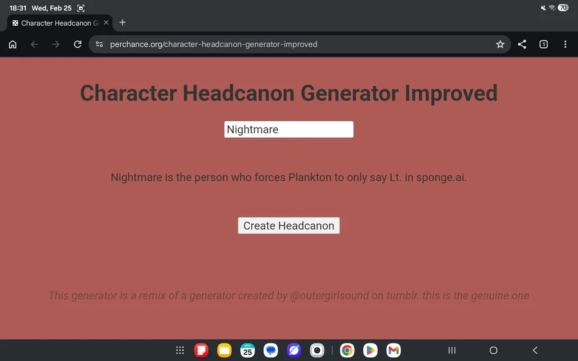Tap the Android home navigation button
This screenshot has height=361, width=578.
[x=493, y=350]
